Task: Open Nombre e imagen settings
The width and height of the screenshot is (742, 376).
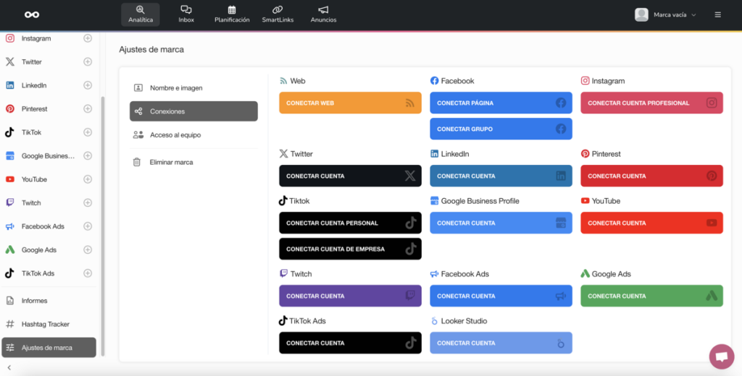Action: (193, 88)
